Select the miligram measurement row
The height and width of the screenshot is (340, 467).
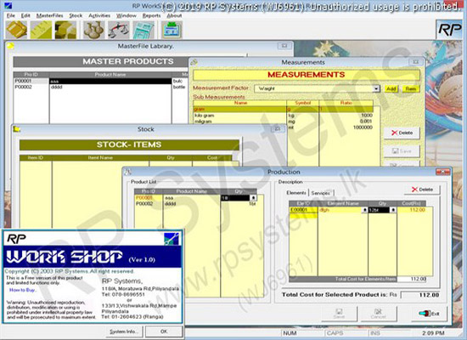283,122
